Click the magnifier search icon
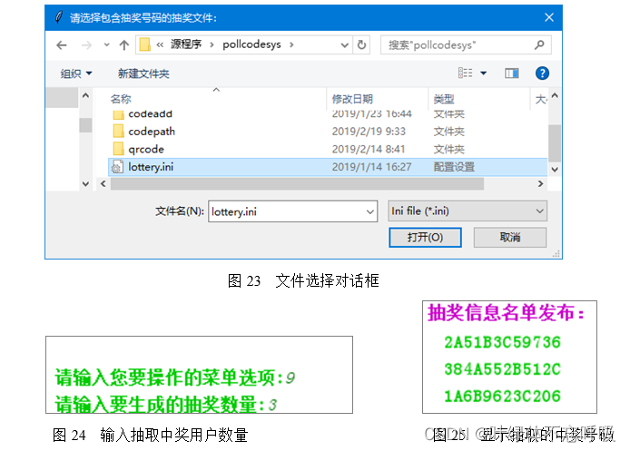This screenshot has height=451, width=630. point(539,44)
